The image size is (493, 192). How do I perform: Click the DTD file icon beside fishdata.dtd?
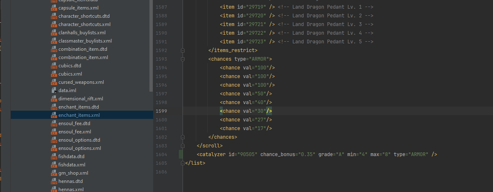coord(53,156)
